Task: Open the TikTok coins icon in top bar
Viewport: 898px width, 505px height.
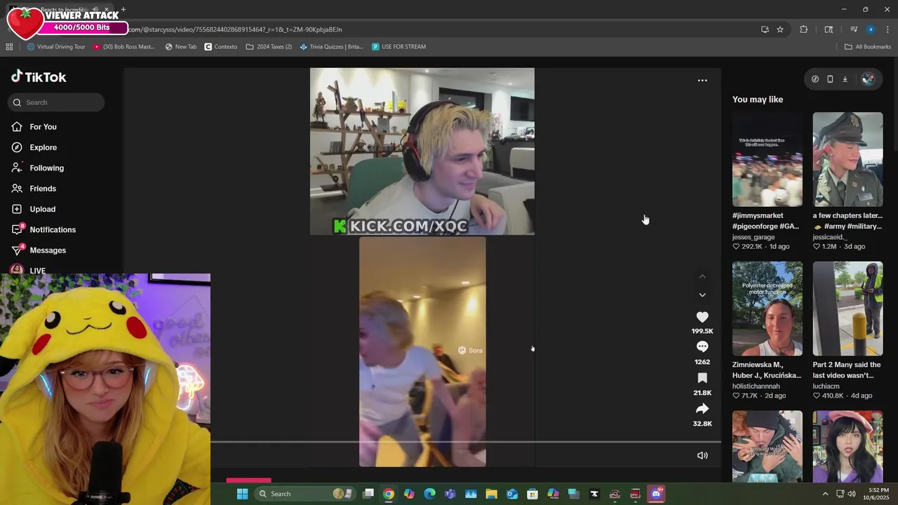Action: point(815,79)
